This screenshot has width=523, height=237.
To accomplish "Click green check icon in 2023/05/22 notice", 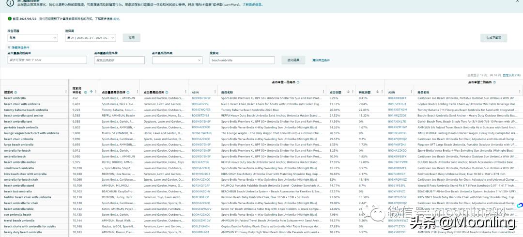I will (x=9, y=18).
